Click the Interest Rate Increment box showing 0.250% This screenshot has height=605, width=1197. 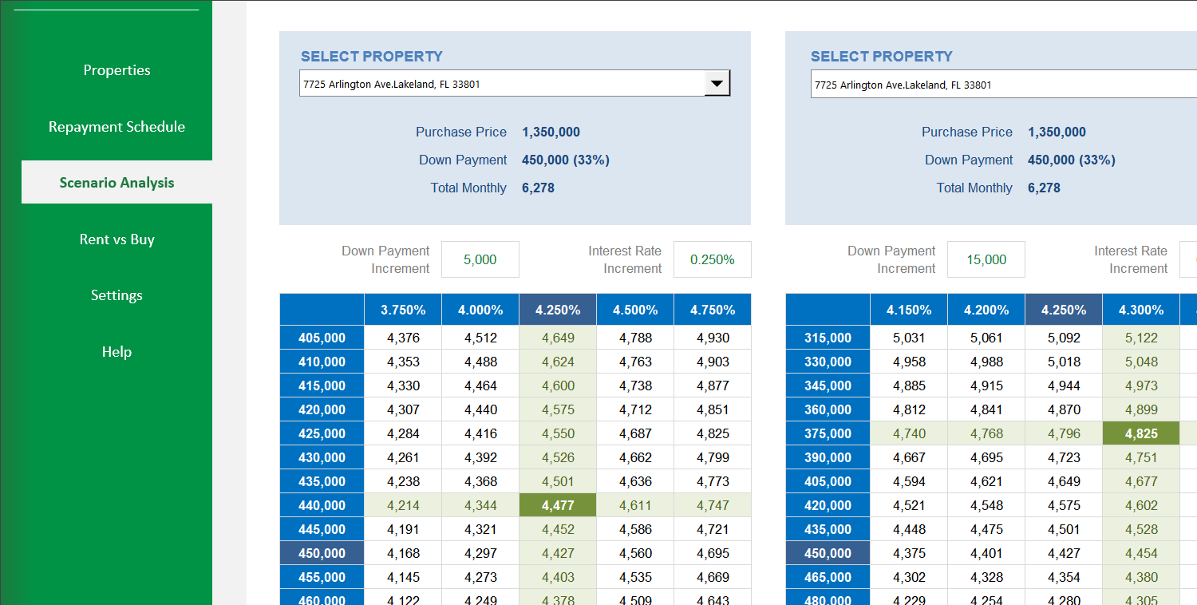pos(712,259)
